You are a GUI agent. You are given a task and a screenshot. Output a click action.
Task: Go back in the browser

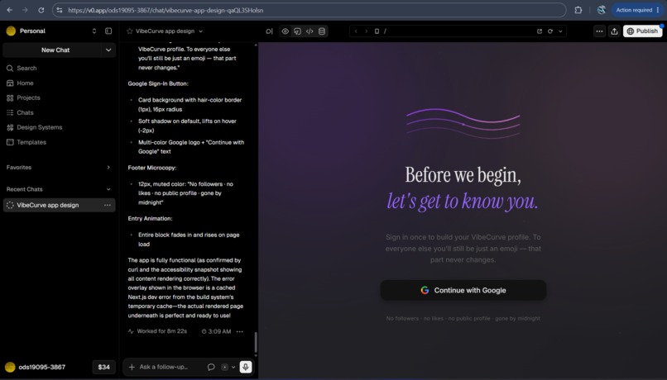point(10,10)
